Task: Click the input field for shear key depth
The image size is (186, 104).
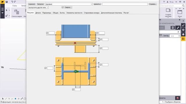Action: (x=105, y=48)
